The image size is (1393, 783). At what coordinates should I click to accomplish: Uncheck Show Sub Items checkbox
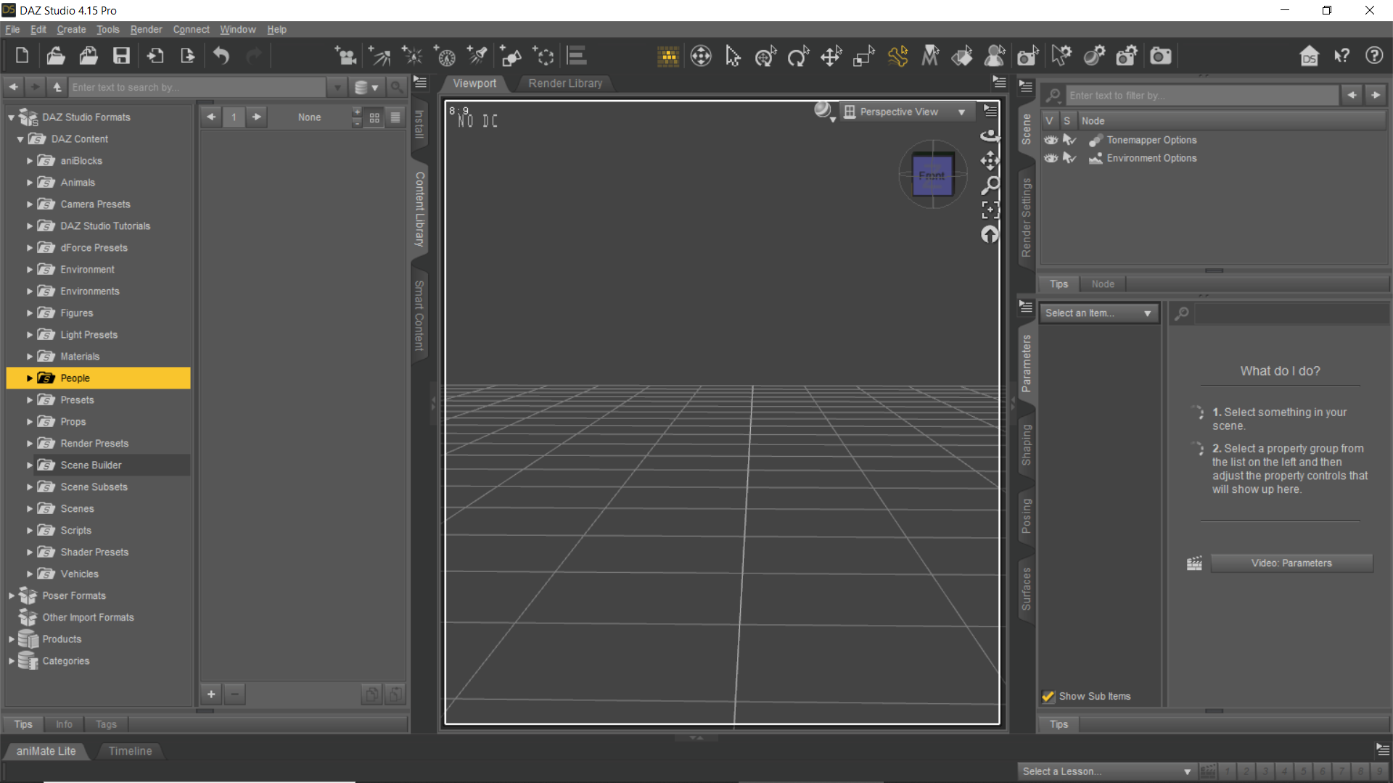[1048, 697]
